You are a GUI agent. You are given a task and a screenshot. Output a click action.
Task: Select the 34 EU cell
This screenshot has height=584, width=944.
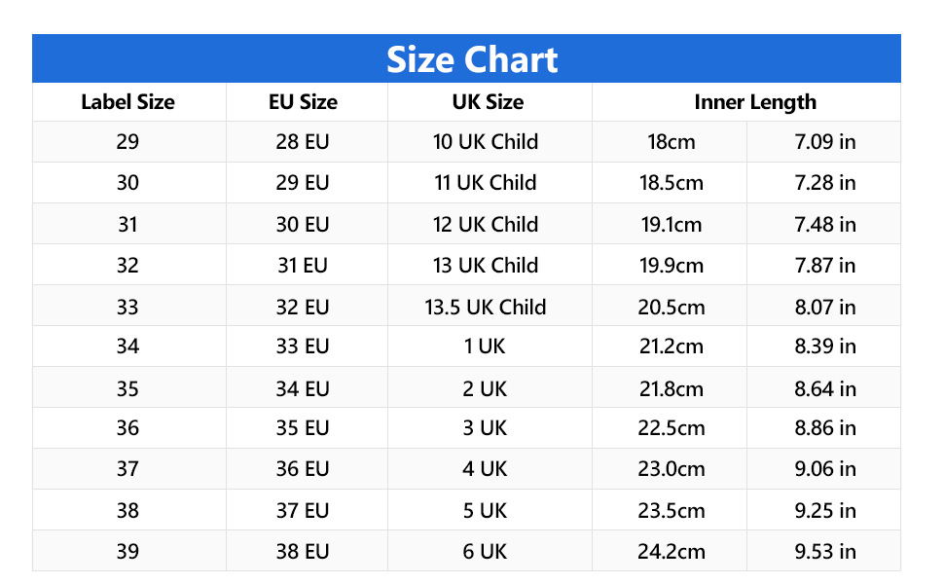303,389
